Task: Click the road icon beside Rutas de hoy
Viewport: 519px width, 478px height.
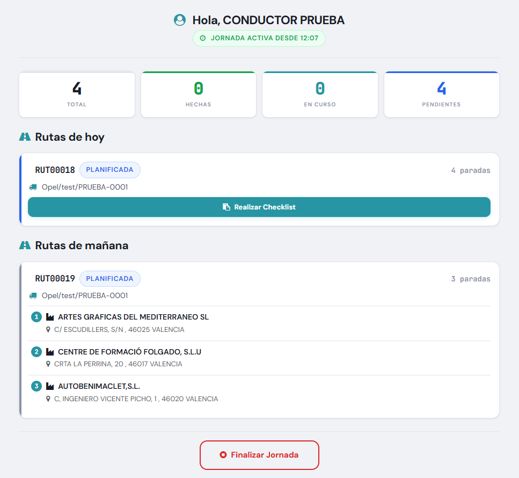Action: click(x=25, y=137)
